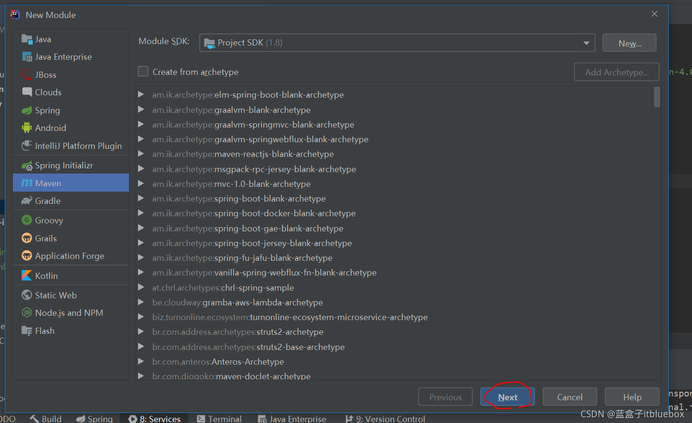This screenshot has width=692, height=423.
Task: Open the Module SDK dropdown
Action: click(397, 43)
